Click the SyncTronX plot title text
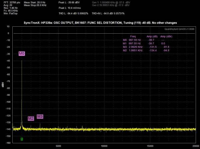 point(100,23)
